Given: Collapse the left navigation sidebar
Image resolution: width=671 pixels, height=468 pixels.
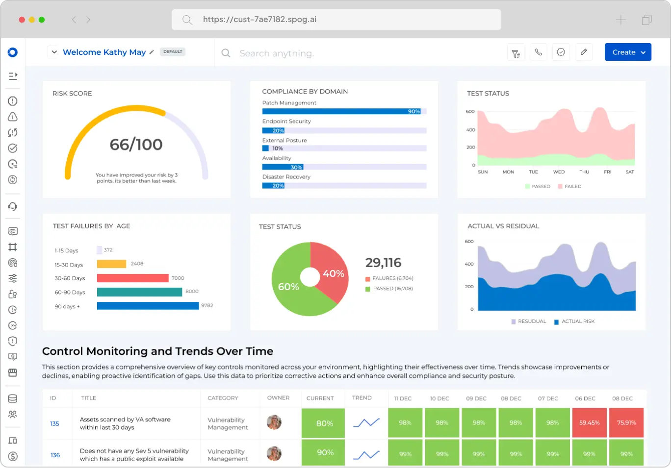Looking at the screenshot, I should pos(12,76).
